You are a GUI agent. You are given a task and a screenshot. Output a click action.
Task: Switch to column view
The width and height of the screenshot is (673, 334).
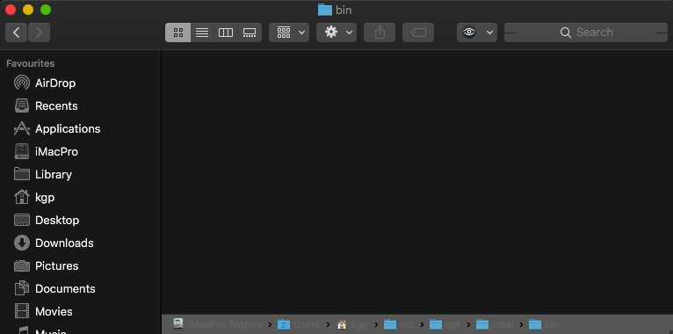[x=226, y=33]
